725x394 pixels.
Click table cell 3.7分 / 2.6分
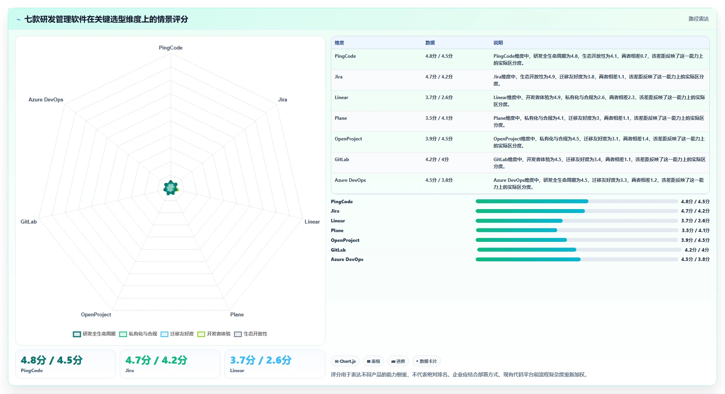pyautogui.click(x=439, y=98)
